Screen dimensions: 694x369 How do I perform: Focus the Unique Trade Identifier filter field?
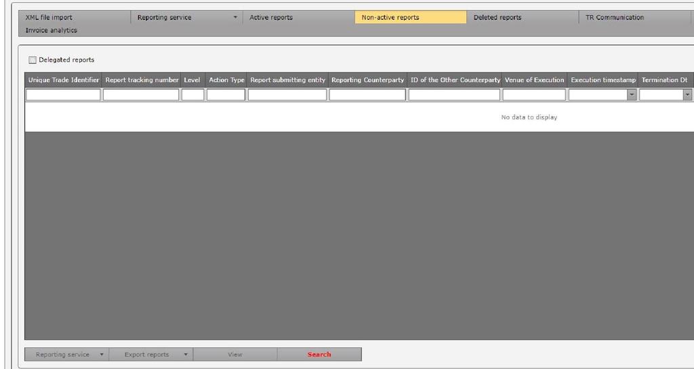click(63, 95)
